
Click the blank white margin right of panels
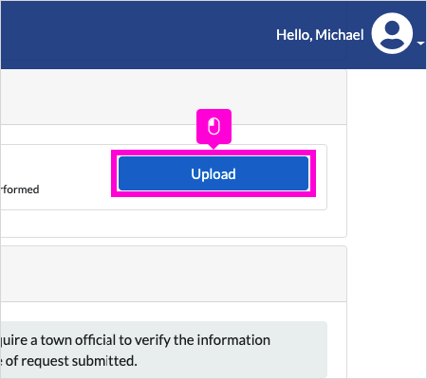pyautogui.click(x=386, y=221)
